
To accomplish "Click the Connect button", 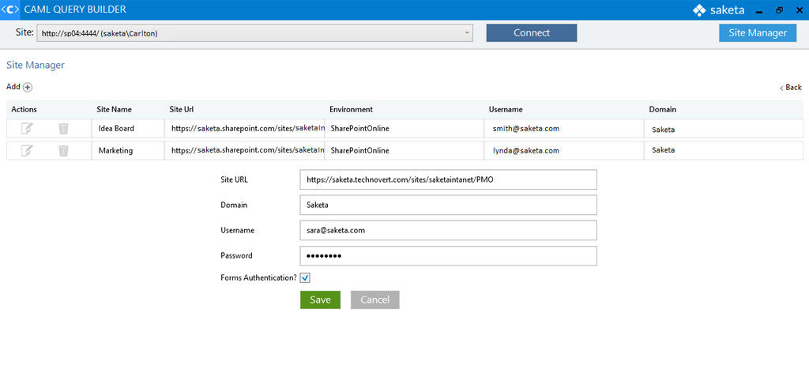I will [532, 33].
